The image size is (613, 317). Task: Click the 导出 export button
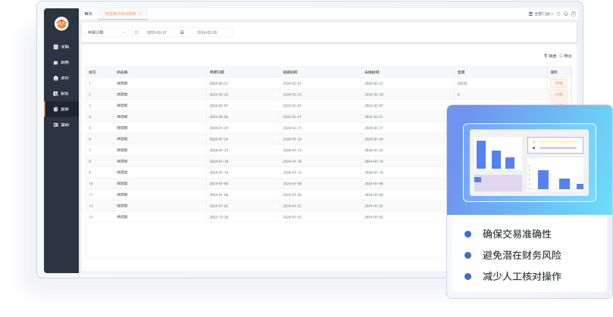click(x=566, y=56)
